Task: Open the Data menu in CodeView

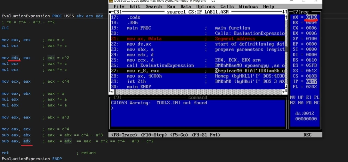Action: click(186, 7)
